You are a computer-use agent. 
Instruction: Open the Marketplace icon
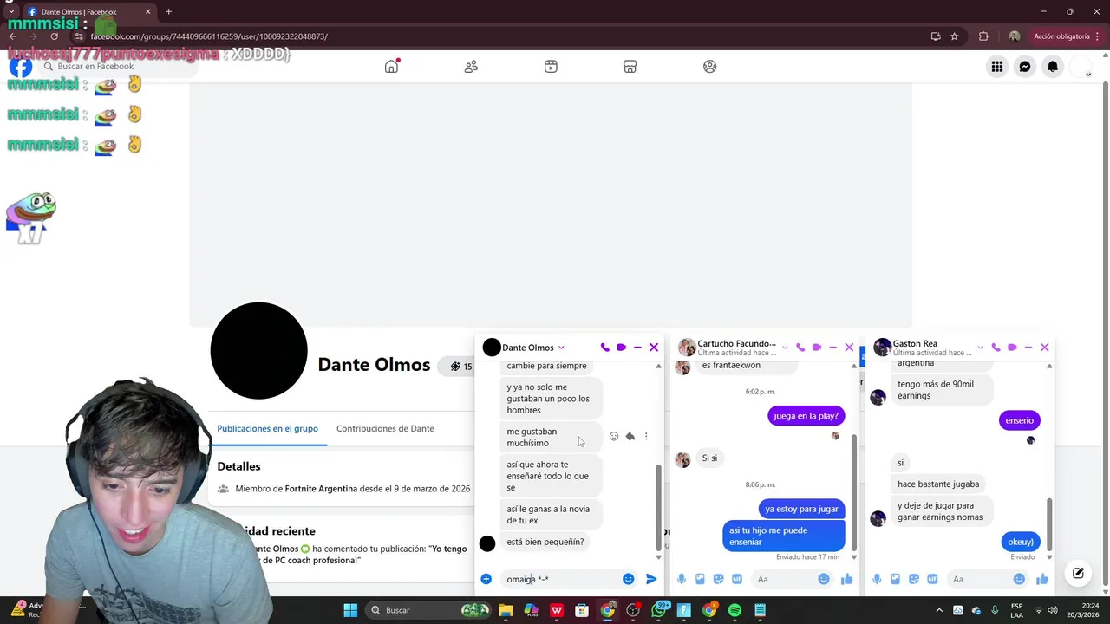pos(630,67)
